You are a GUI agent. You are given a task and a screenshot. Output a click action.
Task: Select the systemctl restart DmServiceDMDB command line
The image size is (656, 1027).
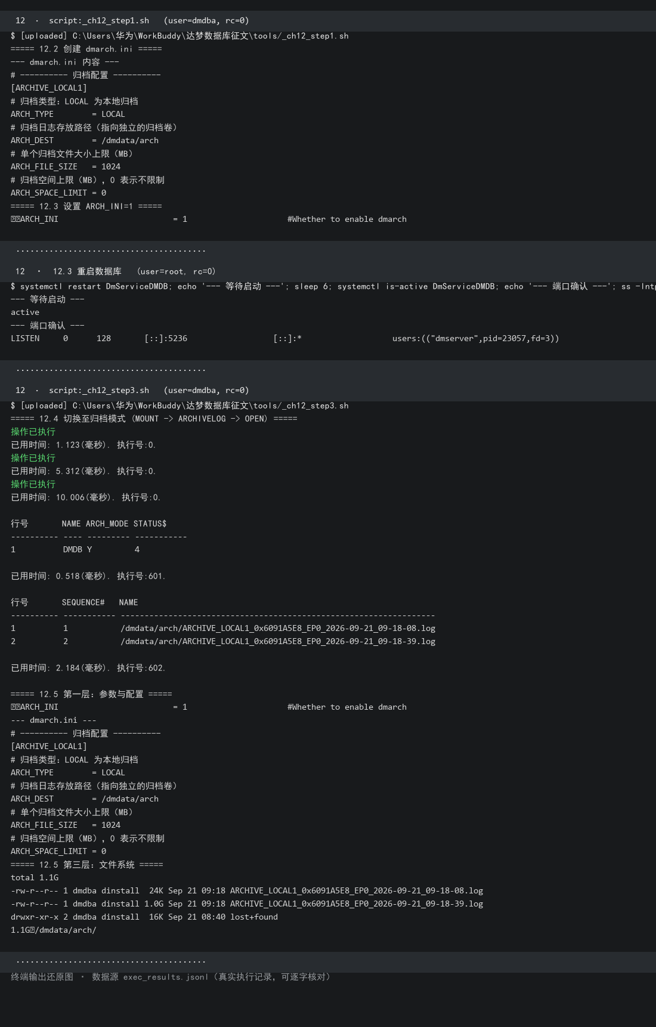333,286
